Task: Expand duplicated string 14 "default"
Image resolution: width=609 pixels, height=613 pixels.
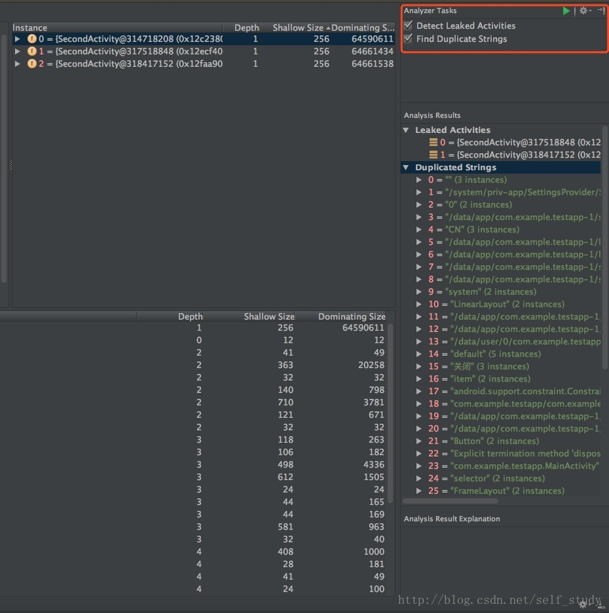Action: click(x=418, y=354)
